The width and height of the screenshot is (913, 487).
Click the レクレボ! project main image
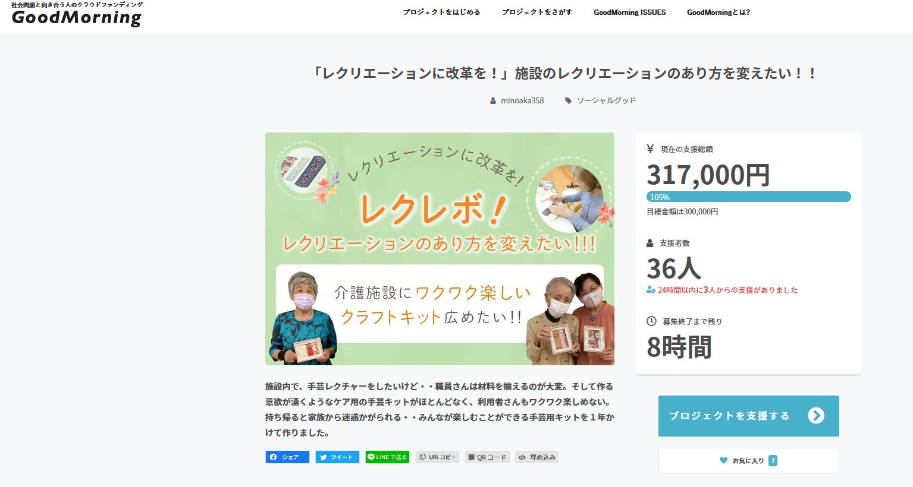[x=440, y=248]
